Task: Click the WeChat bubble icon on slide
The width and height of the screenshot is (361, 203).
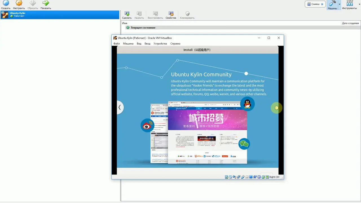Action: tap(244, 144)
